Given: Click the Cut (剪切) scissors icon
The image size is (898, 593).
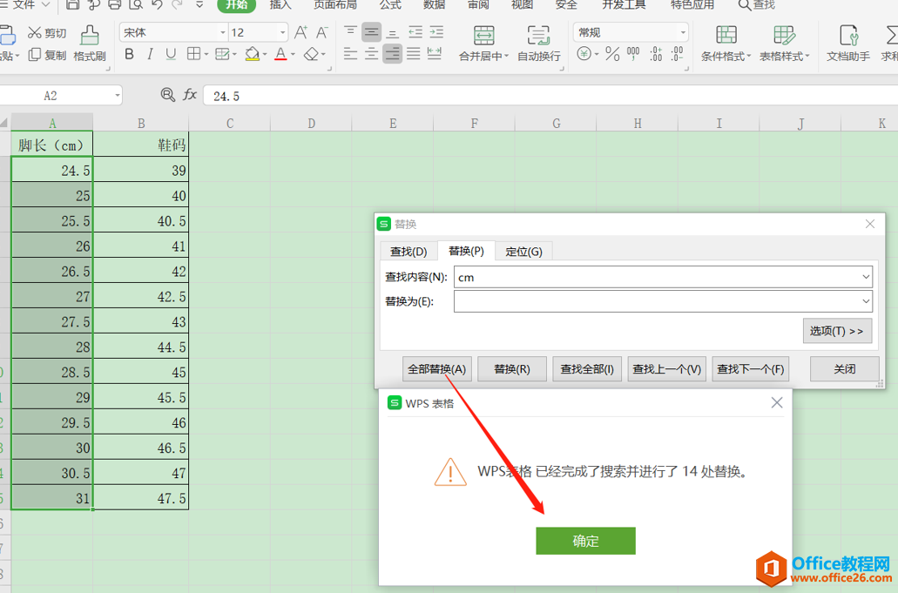Looking at the screenshot, I should click(34, 32).
